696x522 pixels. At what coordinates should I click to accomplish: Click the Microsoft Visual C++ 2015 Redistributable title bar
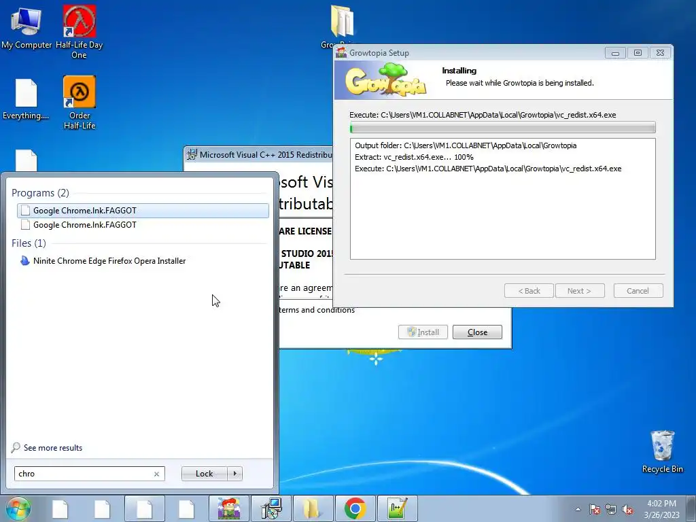pos(260,154)
